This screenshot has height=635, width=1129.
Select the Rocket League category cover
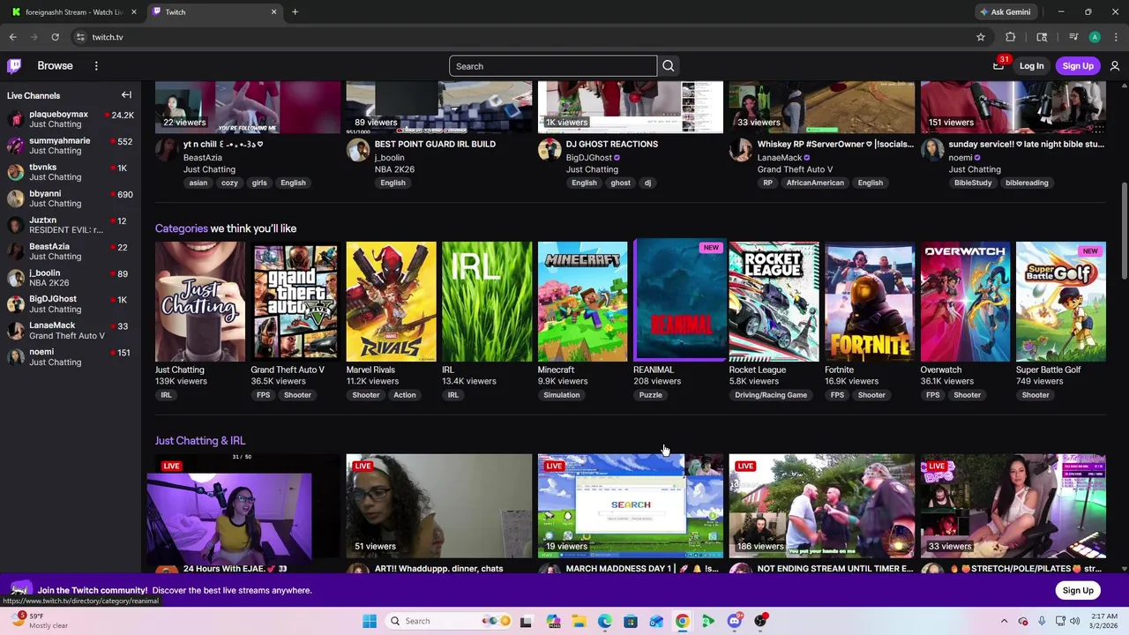774,302
